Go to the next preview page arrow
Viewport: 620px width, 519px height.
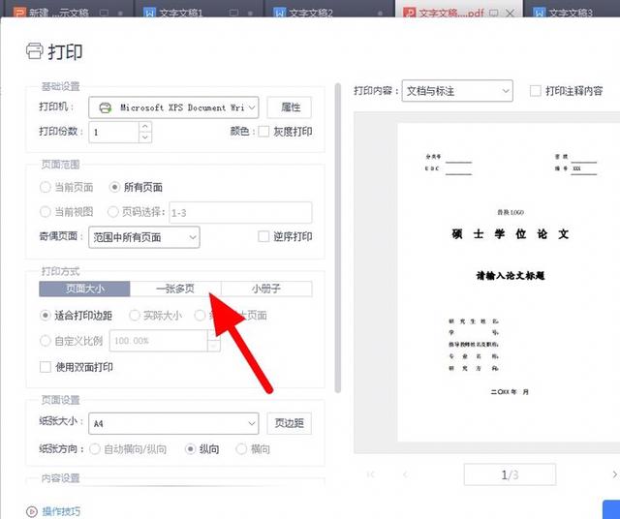coord(614,473)
